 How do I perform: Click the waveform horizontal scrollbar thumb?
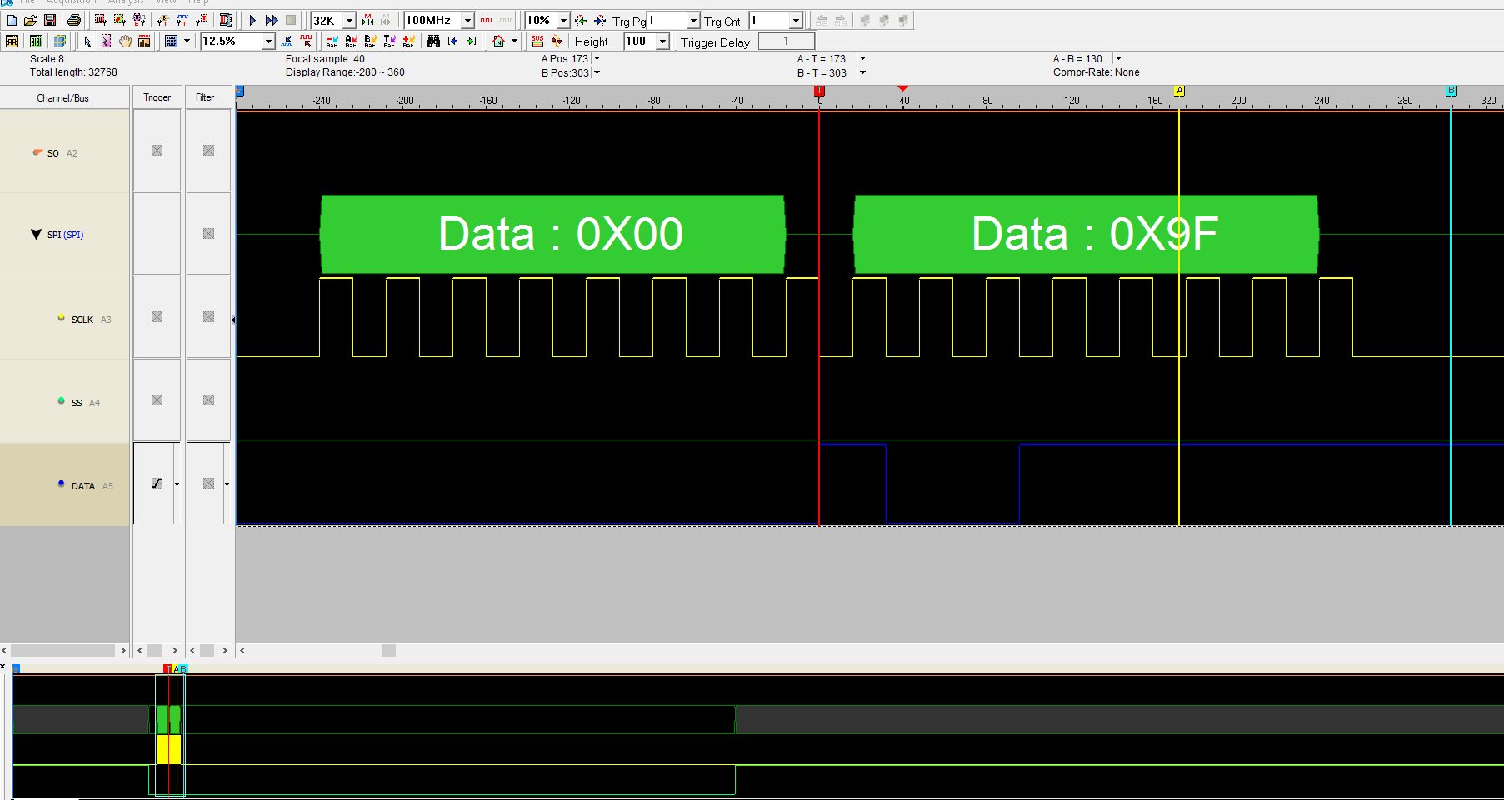point(388,650)
